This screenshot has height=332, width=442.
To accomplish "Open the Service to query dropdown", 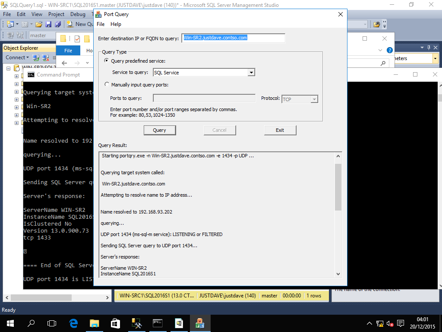I will [x=251, y=73].
